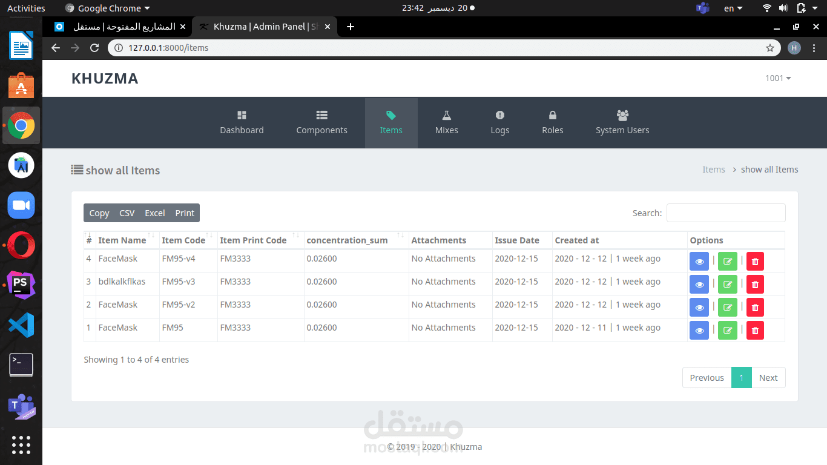View the item with code FM95-v4
This screenshot has width=827, height=465.
pyautogui.click(x=699, y=262)
